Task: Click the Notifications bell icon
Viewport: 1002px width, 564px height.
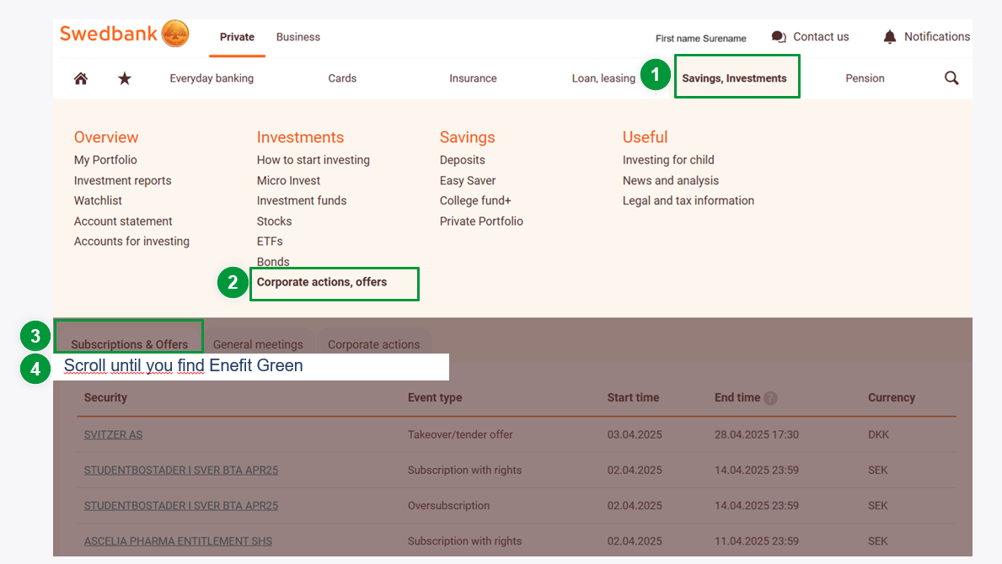Action: (x=890, y=37)
